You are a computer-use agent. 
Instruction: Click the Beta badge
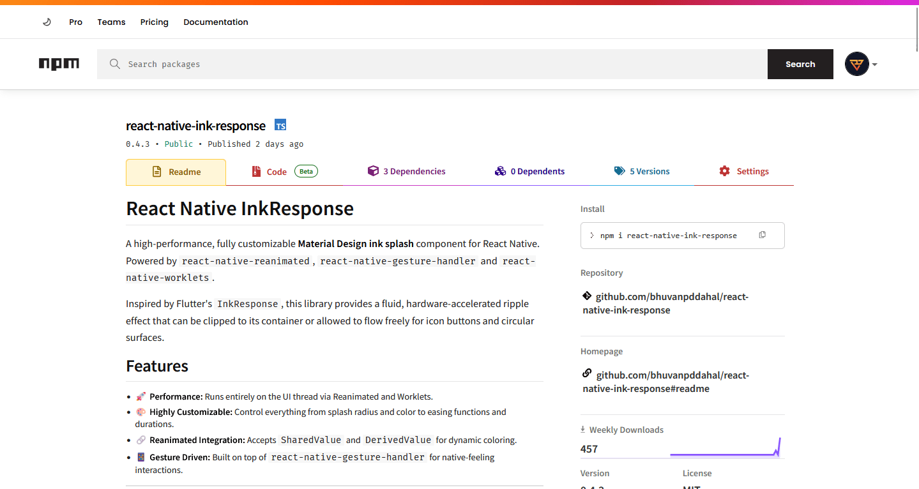(306, 171)
